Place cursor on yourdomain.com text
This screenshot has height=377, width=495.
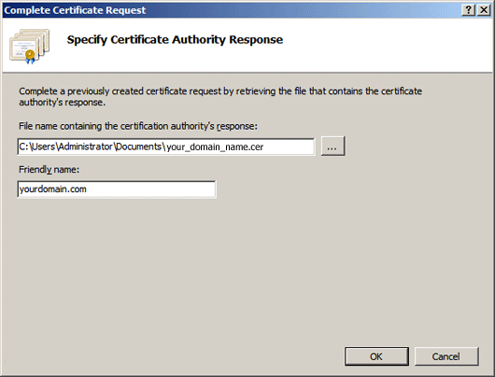point(52,189)
